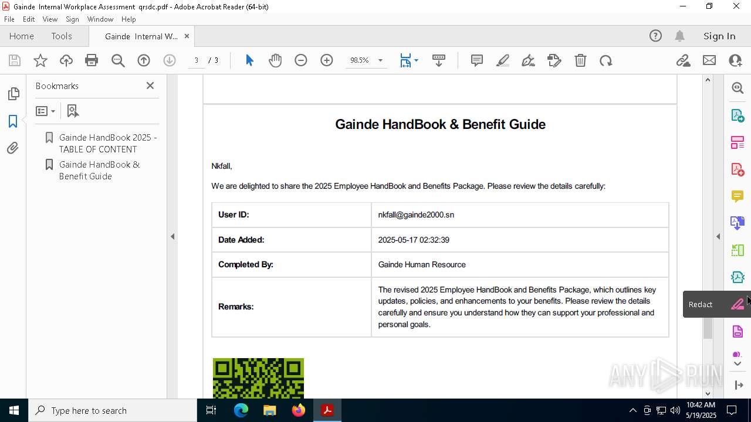Go to previous page arrow
Image resolution: width=751 pixels, height=422 pixels.
coord(144,60)
